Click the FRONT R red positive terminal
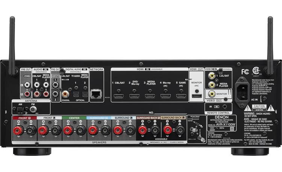 click(18, 130)
